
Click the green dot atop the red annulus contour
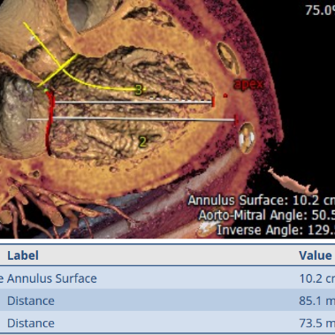pyautogui.click(x=46, y=90)
